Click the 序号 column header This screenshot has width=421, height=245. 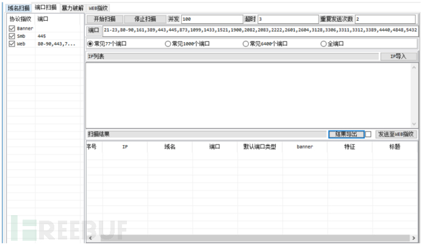coord(92,147)
